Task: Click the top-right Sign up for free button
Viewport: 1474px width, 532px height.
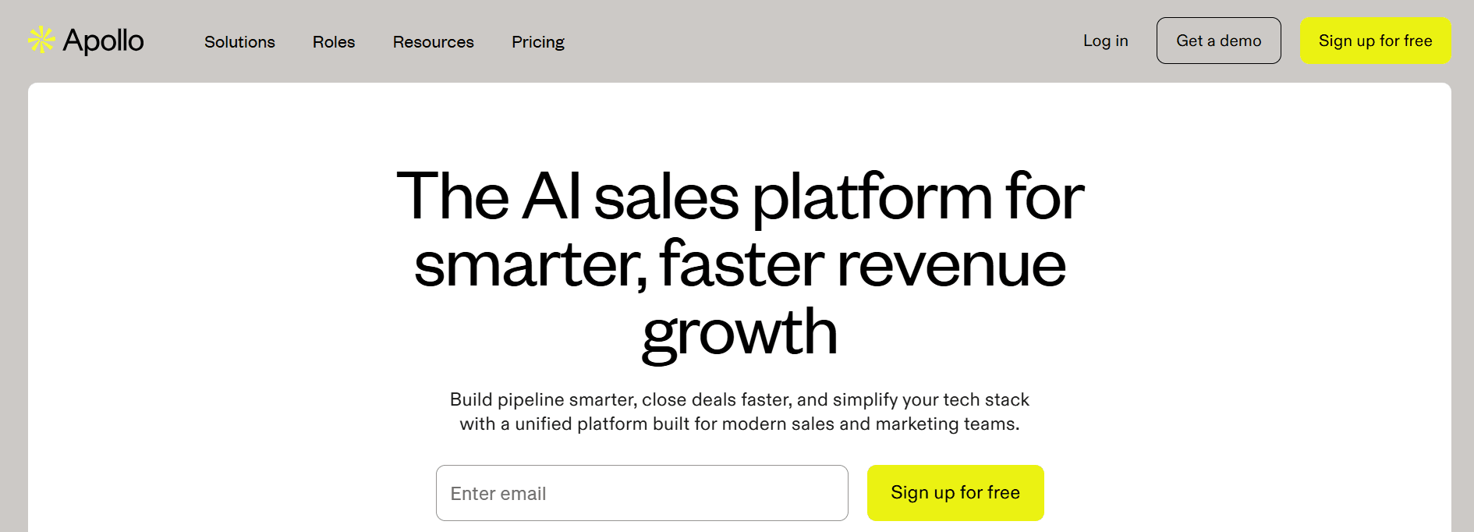Action: pyautogui.click(x=1375, y=41)
